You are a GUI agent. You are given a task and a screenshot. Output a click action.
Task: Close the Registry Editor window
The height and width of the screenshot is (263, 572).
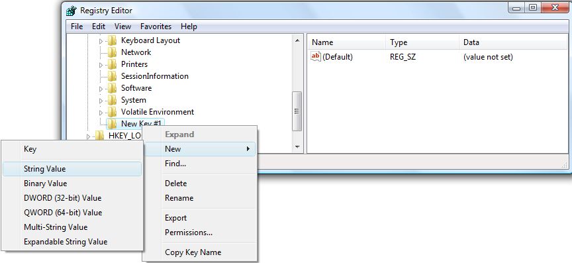555,8
